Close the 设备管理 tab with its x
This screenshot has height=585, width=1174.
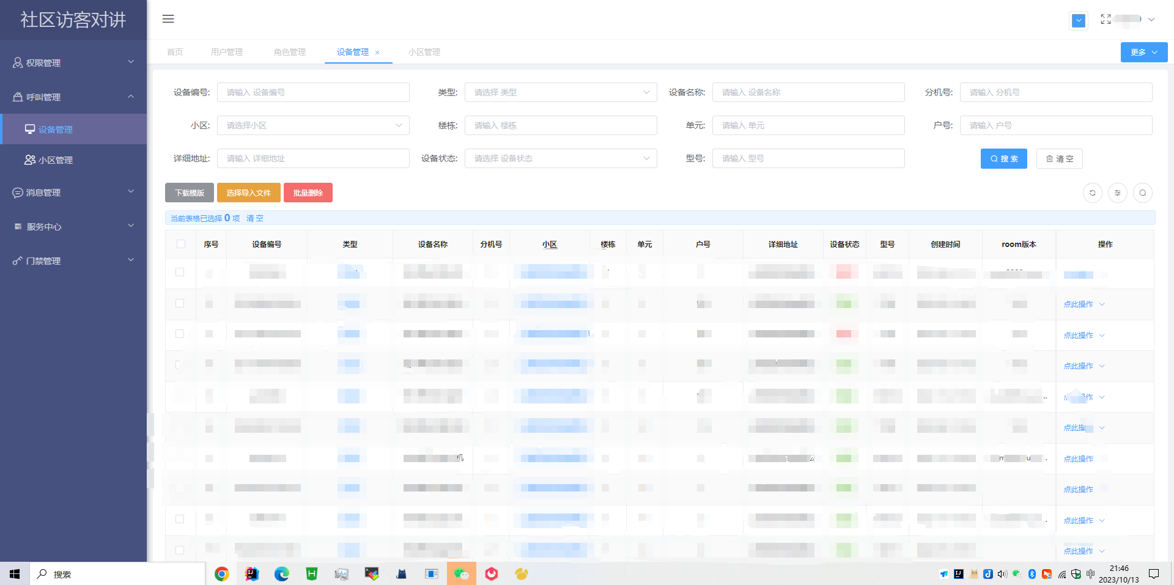(x=377, y=53)
